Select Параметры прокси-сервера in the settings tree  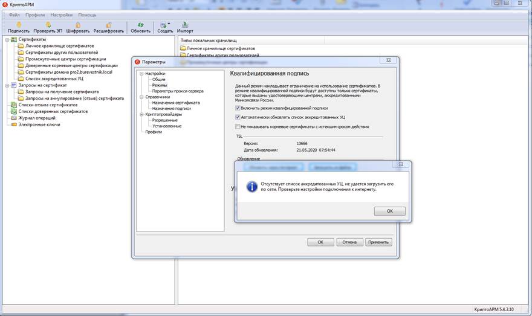(x=178, y=91)
